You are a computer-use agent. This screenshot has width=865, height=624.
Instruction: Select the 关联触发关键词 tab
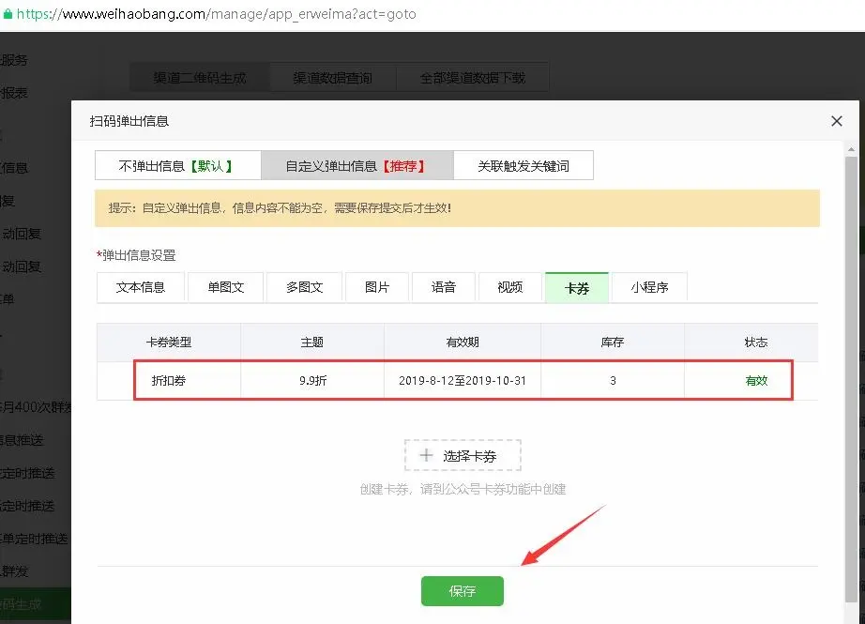(x=523, y=165)
